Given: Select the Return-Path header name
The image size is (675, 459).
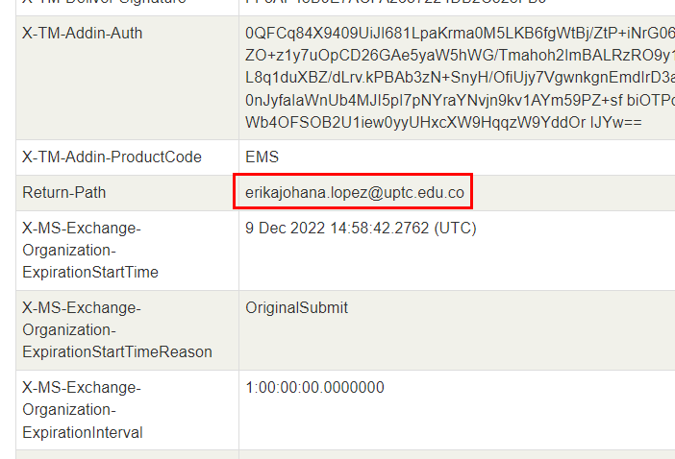Looking at the screenshot, I should [63, 193].
